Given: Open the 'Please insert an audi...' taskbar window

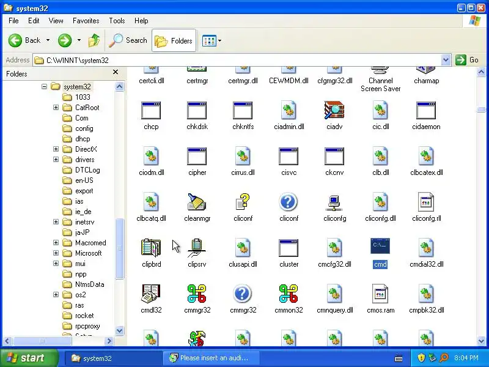Looking at the screenshot, I should [x=211, y=358].
